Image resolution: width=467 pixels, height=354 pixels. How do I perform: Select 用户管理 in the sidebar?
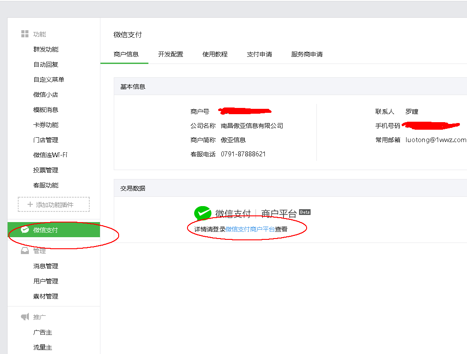[x=46, y=281]
